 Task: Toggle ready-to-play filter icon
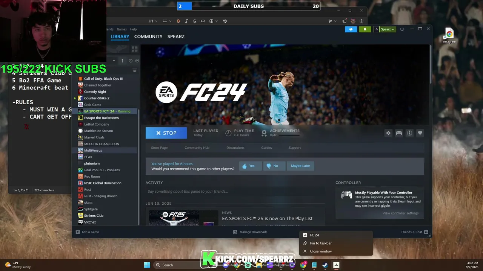pyautogui.click(x=137, y=61)
